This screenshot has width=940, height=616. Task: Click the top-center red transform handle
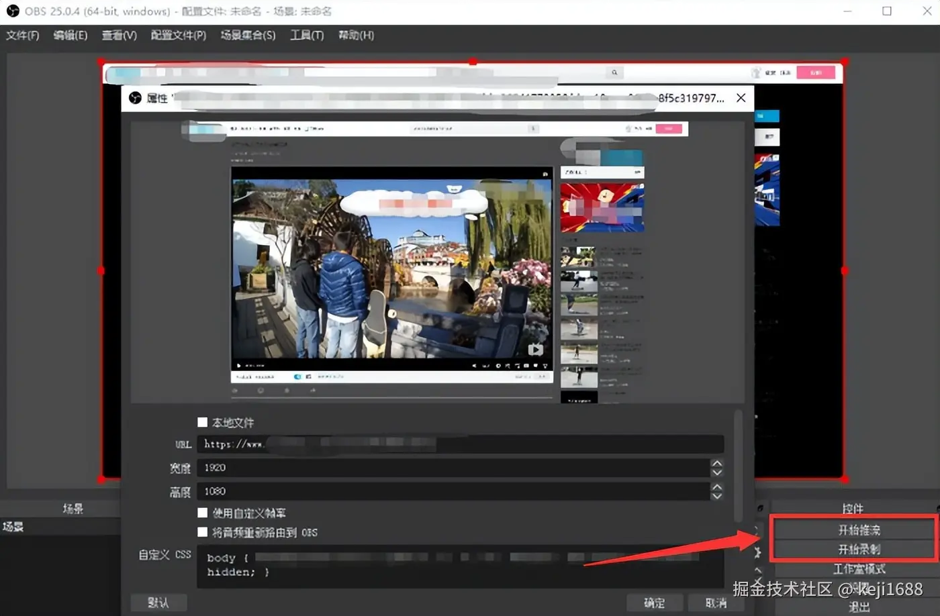pyautogui.click(x=473, y=62)
